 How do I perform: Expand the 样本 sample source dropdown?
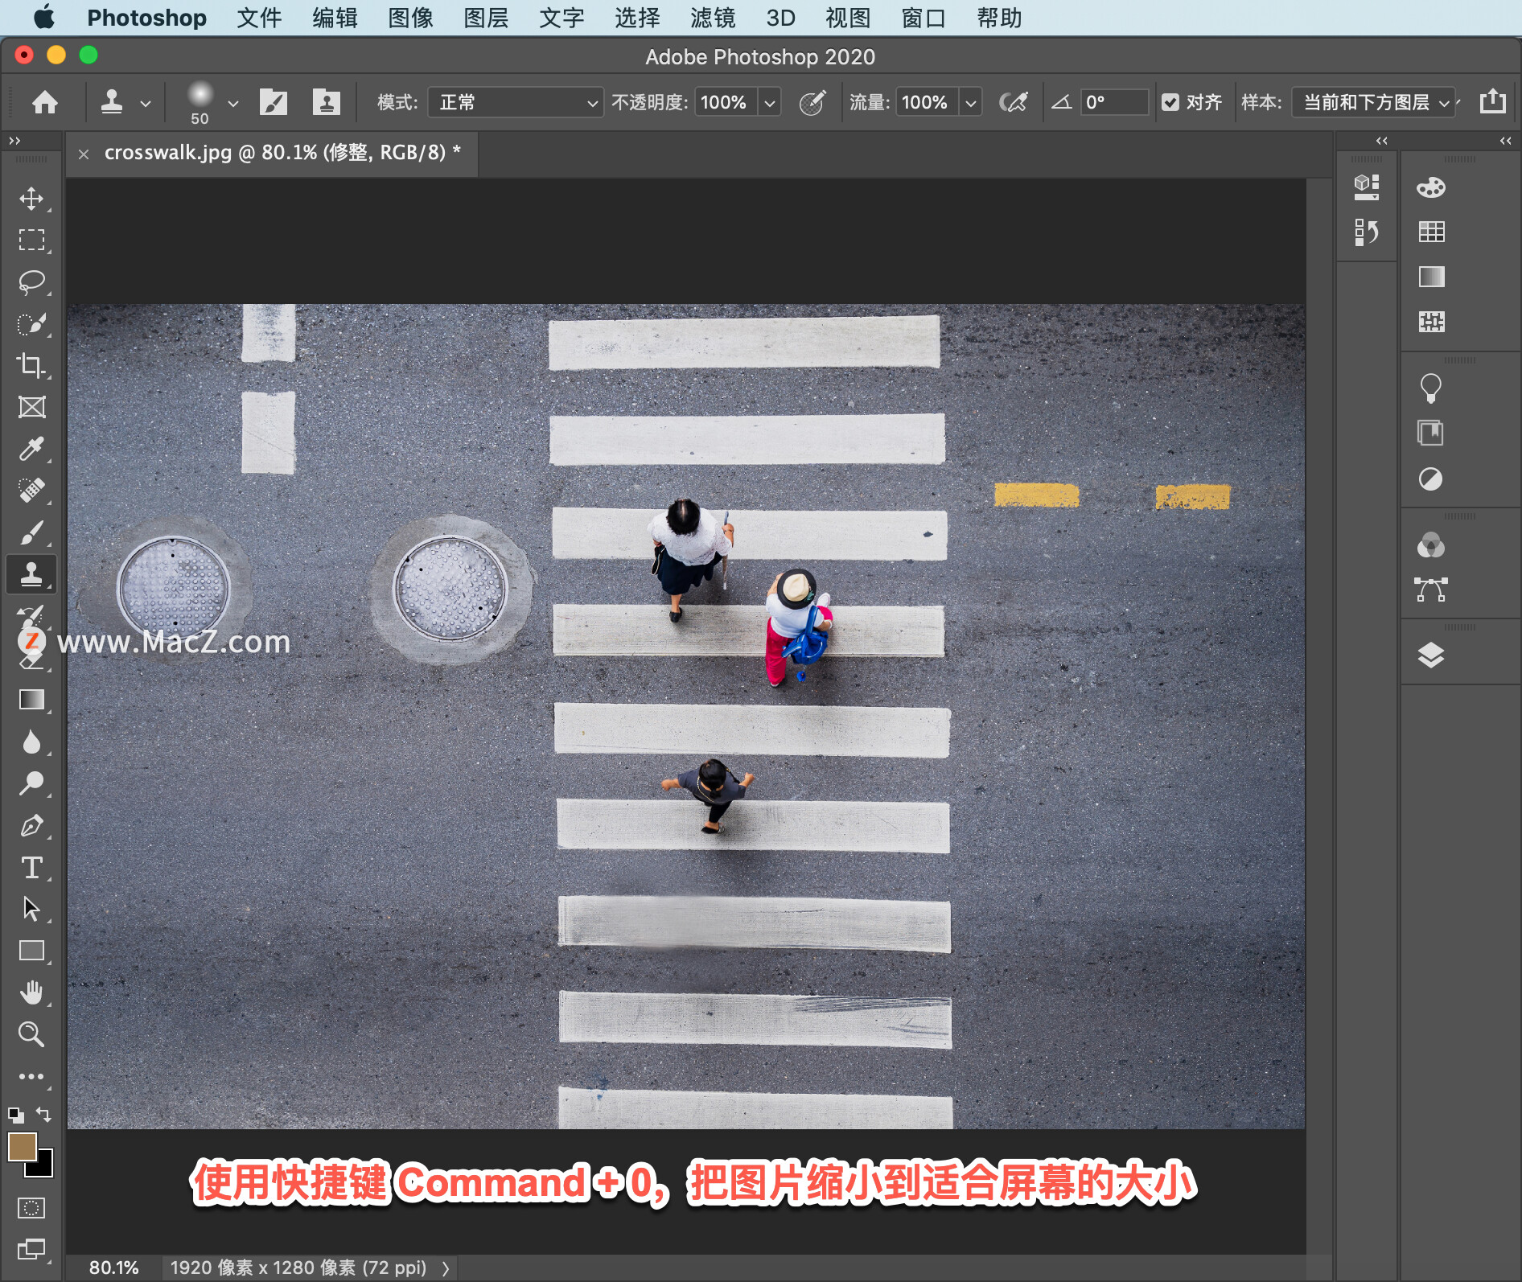[1374, 102]
